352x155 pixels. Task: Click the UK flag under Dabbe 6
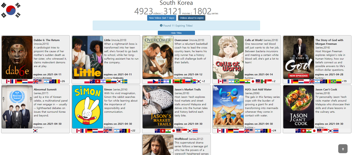coord(36,81)
